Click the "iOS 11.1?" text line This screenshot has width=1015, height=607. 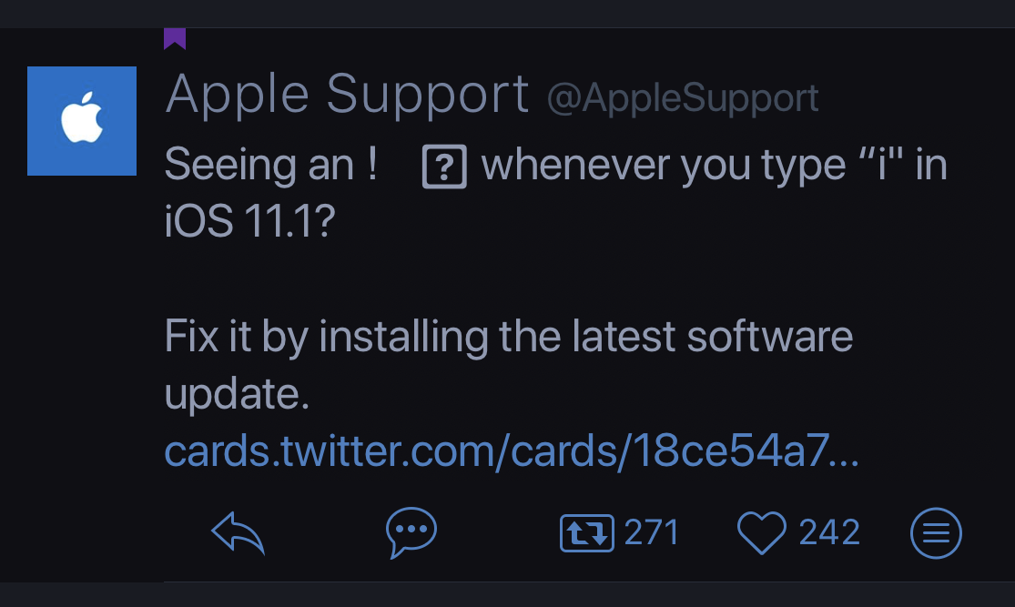click(x=250, y=222)
